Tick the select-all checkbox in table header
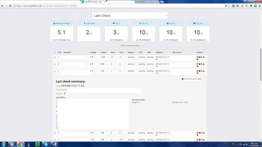262x147 pixels. tap(55, 52)
